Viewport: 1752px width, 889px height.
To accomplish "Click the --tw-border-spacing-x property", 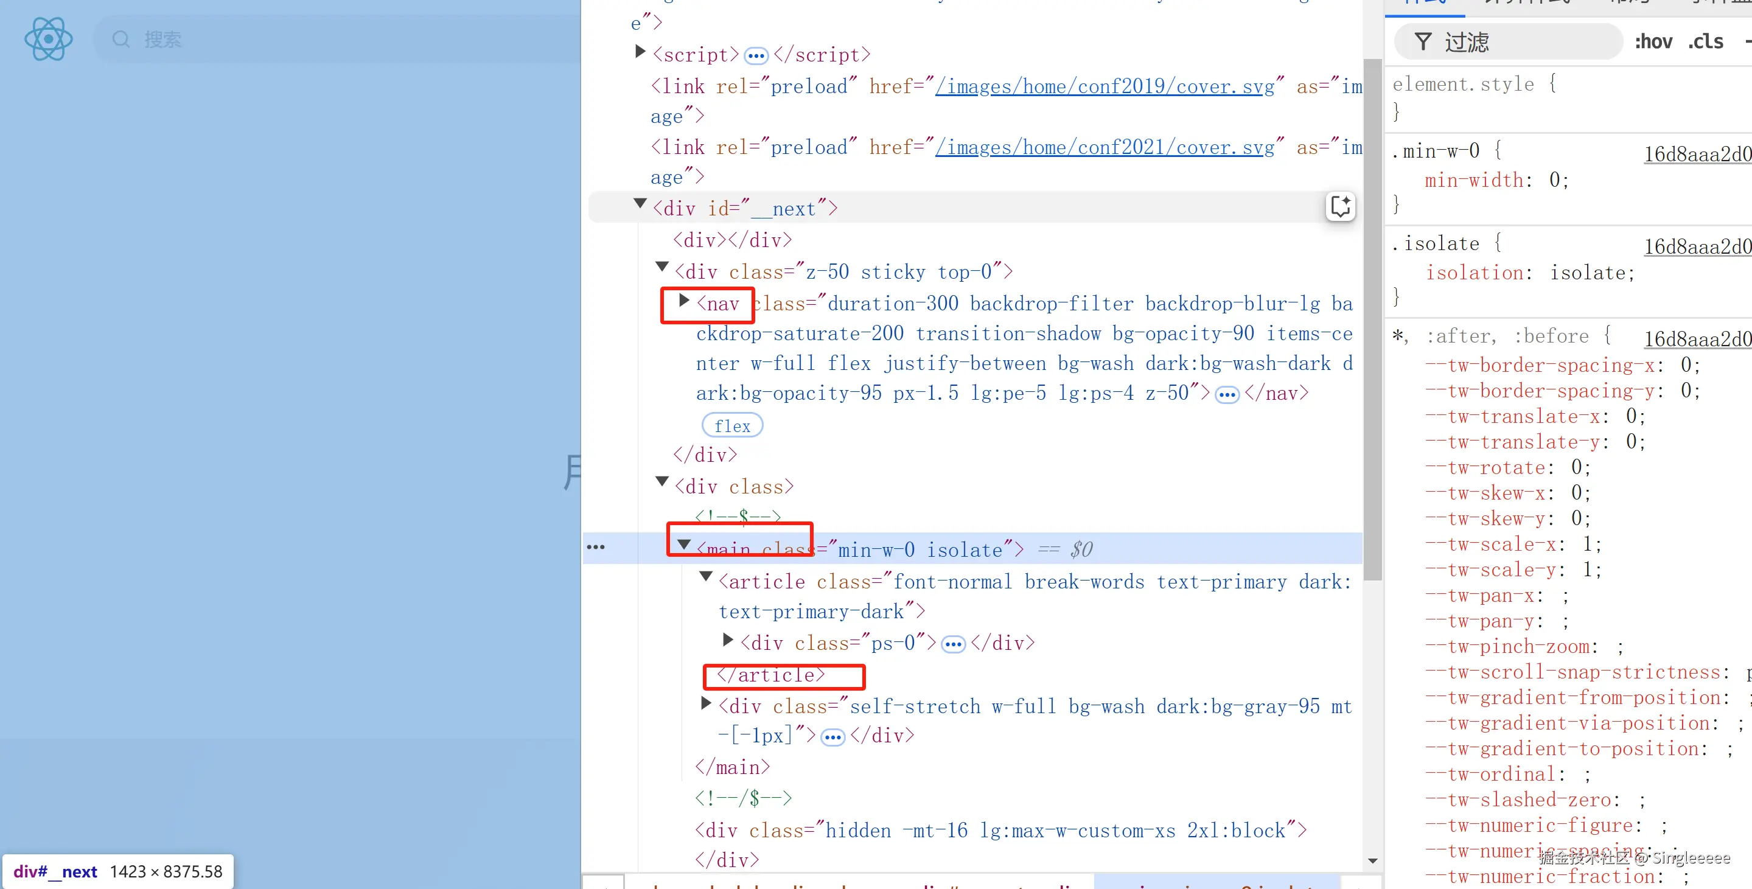I will tap(1539, 366).
